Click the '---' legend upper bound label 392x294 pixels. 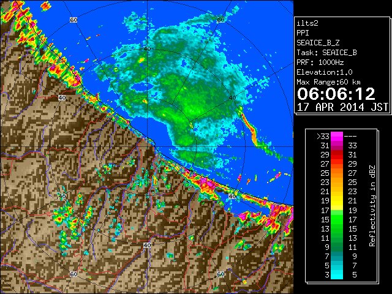(350, 136)
